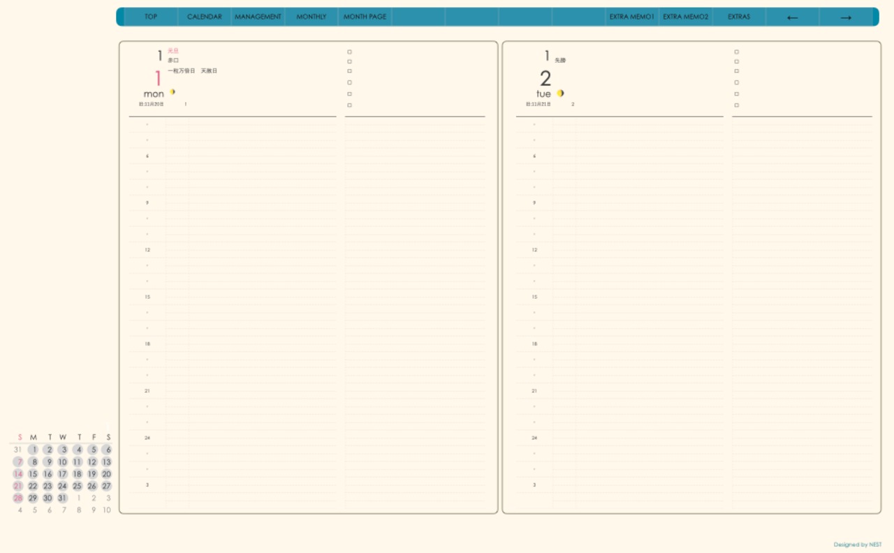
Task: Click the Designed by NEST link
Action: (x=857, y=545)
